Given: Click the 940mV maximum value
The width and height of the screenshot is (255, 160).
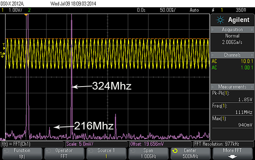Looking at the screenshot, I should (x=245, y=125).
